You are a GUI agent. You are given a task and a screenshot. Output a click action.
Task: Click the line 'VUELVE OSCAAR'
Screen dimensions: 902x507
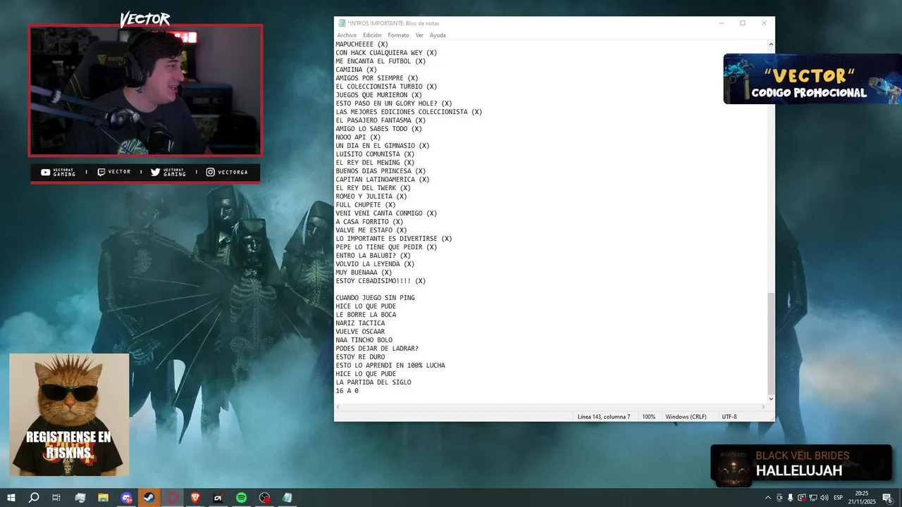(x=360, y=332)
